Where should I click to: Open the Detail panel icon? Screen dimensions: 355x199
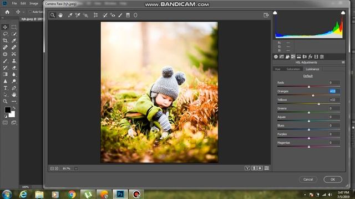coord(287,56)
